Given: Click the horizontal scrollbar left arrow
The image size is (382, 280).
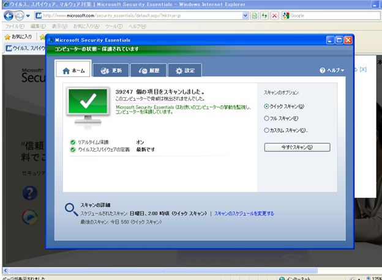Looking at the screenshot, I should click(6, 270).
